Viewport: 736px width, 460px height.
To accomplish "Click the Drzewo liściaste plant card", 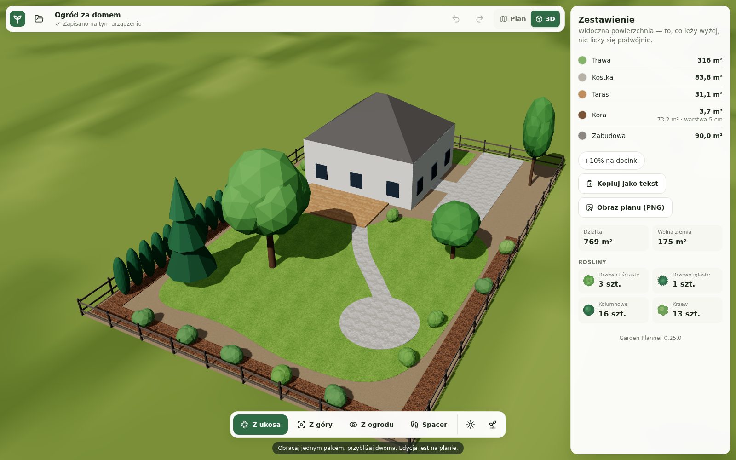I will pos(613,280).
